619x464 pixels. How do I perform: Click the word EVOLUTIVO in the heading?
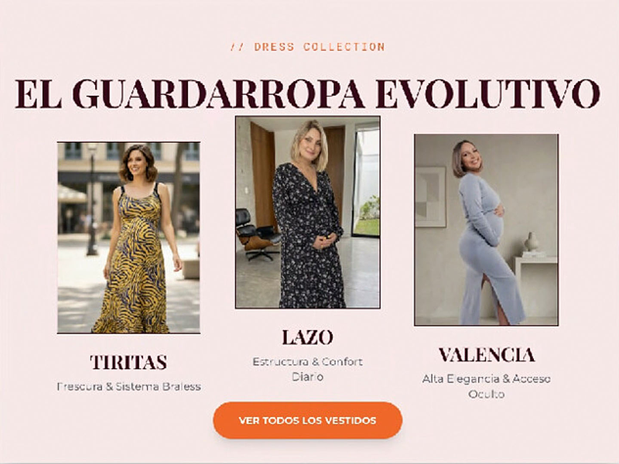tap(488, 94)
